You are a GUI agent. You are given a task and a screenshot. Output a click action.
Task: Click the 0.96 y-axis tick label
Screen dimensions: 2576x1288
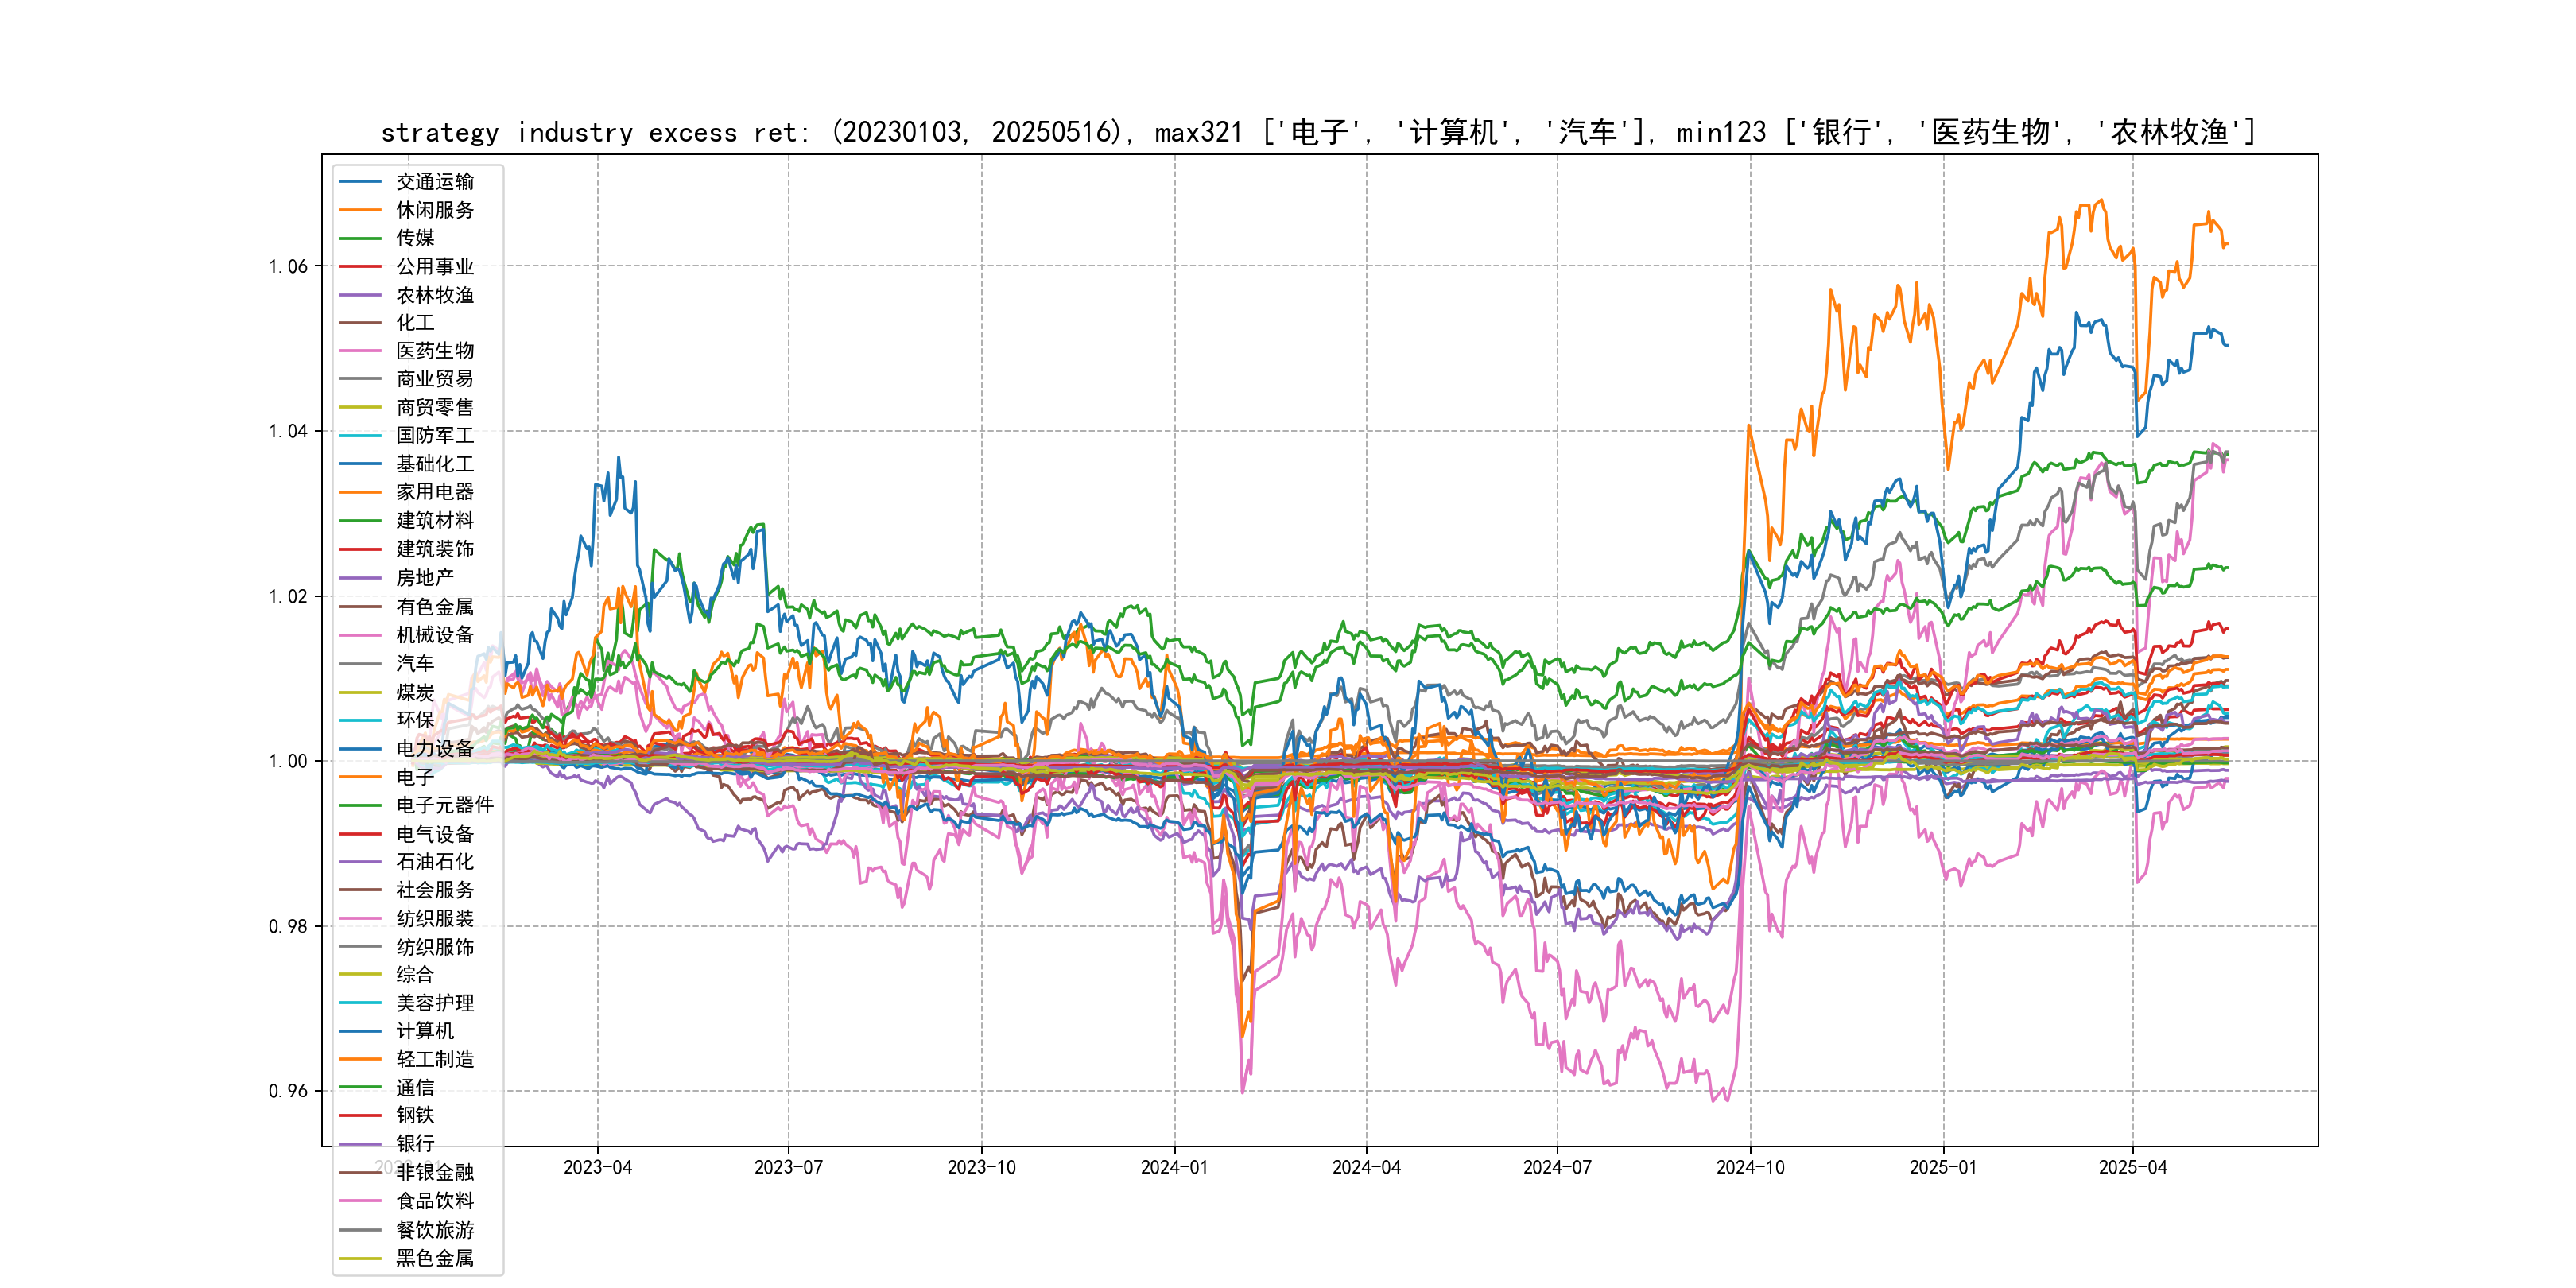pyautogui.click(x=288, y=1091)
